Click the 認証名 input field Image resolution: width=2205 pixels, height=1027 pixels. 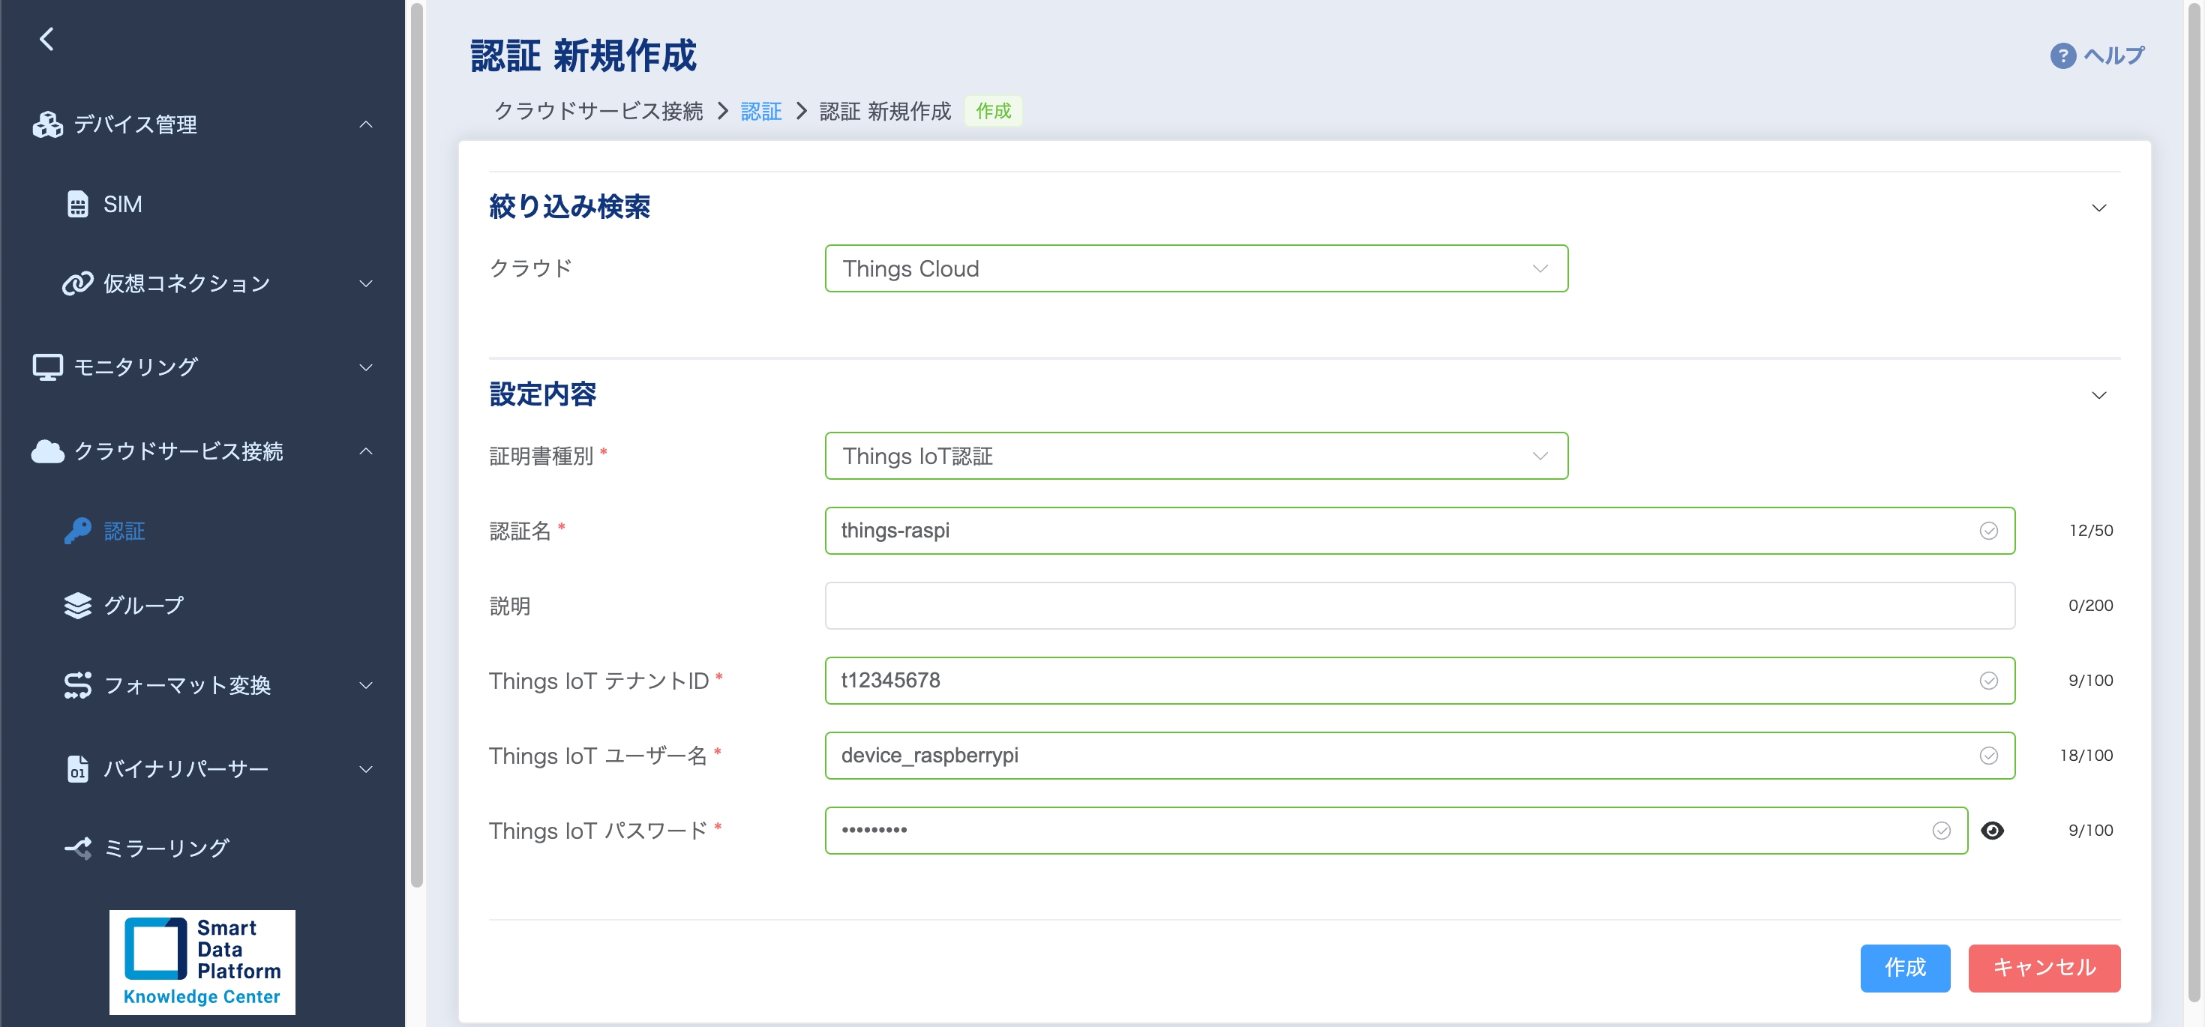click(1419, 531)
